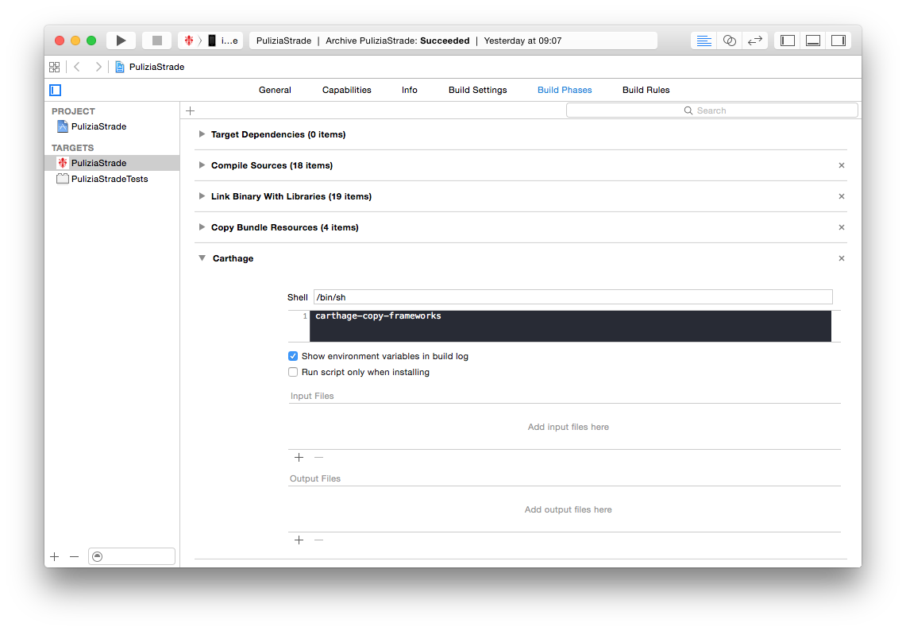Hide the project and targets list
This screenshot has height=631, width=906.
[x=56, y=91]
